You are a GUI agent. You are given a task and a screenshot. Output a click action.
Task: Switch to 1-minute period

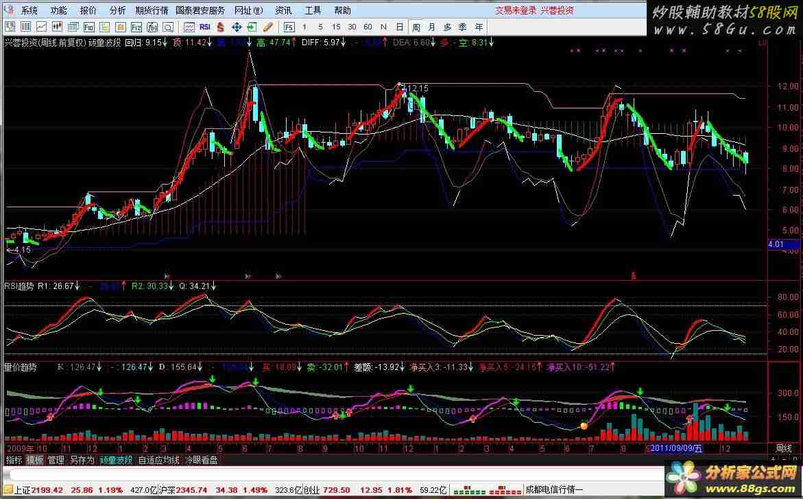pos(304,27)
